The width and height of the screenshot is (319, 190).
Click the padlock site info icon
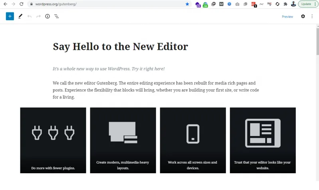pyautogui.click(x=31, y=4)
